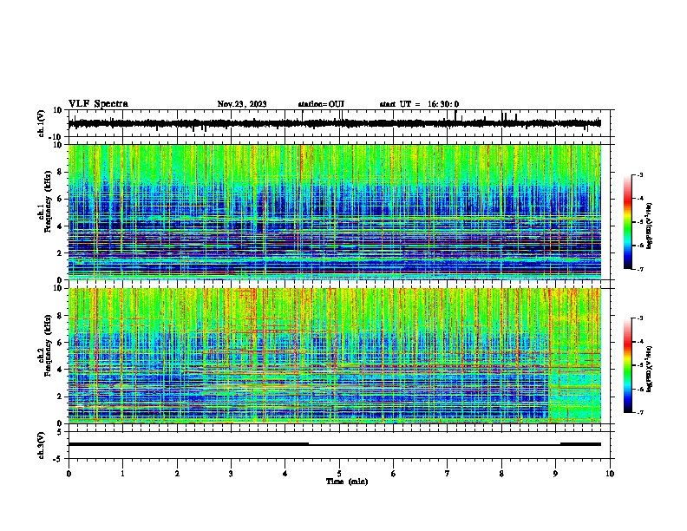
Task: Click the station label in the header
Action: [321, 104]
